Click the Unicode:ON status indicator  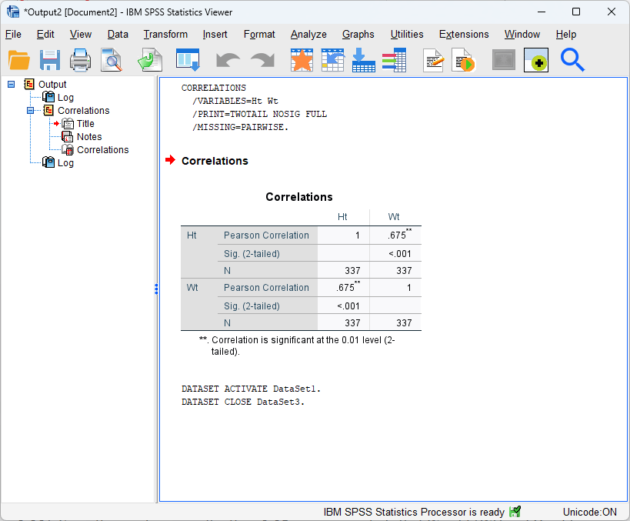(588, 511)
